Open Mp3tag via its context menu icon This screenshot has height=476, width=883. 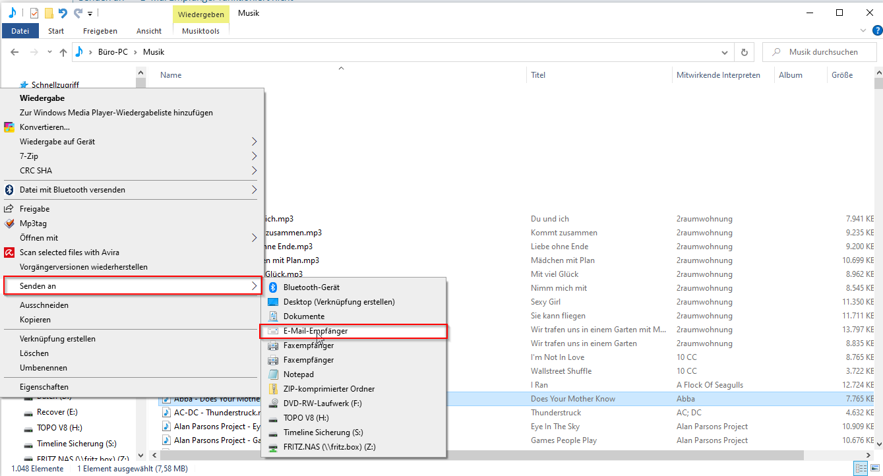tap(9, 223)
